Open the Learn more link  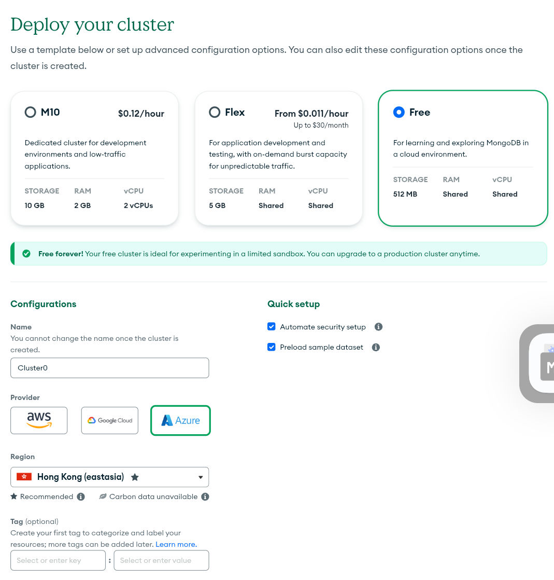click(x=176, y=544)
